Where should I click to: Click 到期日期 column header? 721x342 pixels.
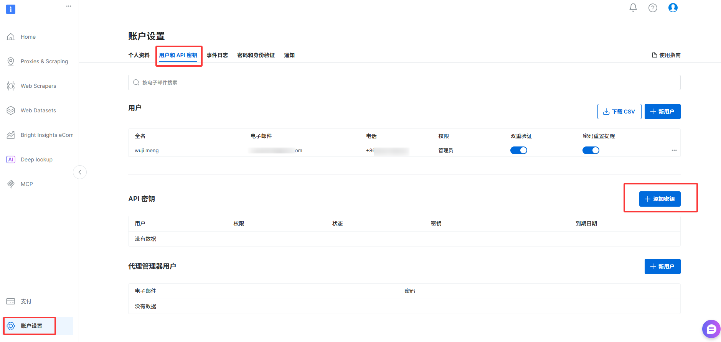coord(586,224)
